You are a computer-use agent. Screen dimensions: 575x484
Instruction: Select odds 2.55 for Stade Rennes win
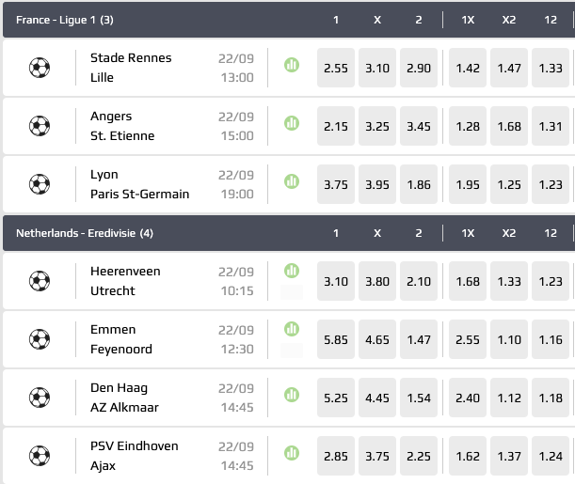coord(336,68)
